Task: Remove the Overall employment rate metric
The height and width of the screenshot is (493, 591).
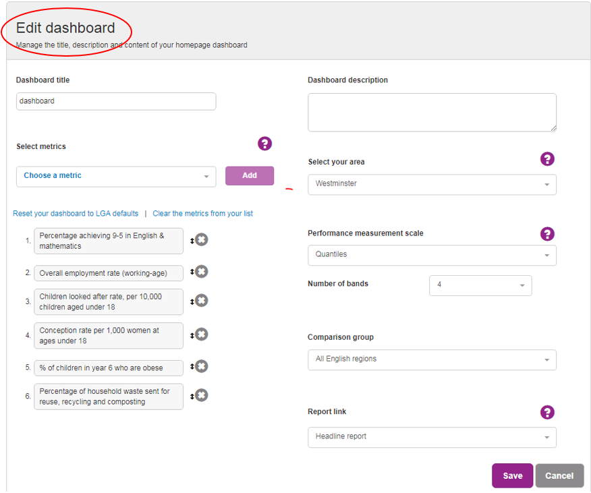Action: pos(202,271)
